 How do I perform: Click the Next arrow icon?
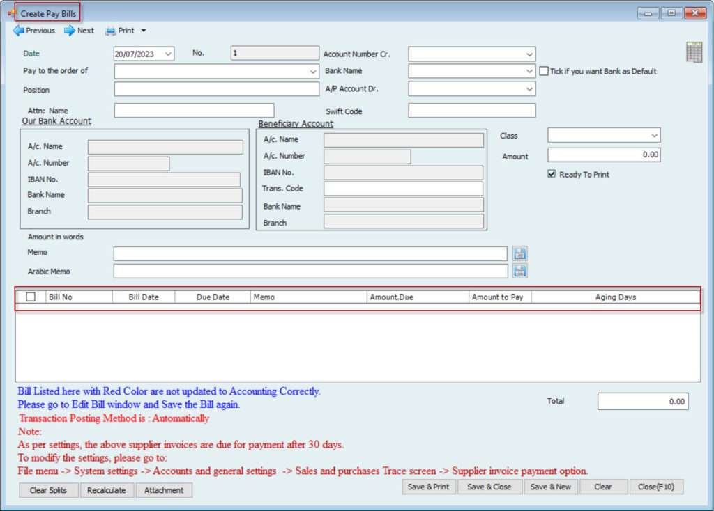click(x=70, y=31)
